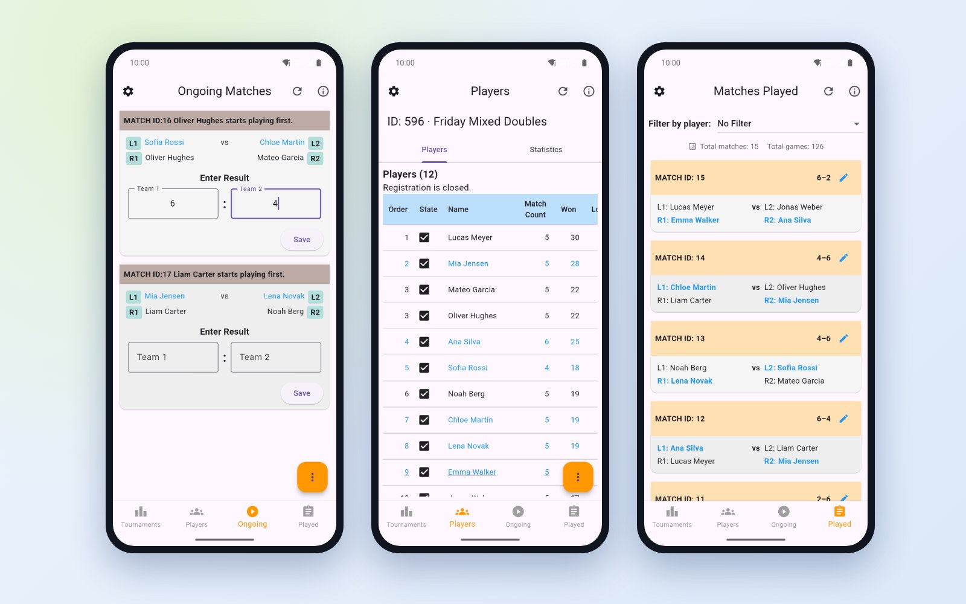Click Chloe Martin in Match 16 card
This screenshot has width=966, height=604.
282,143
